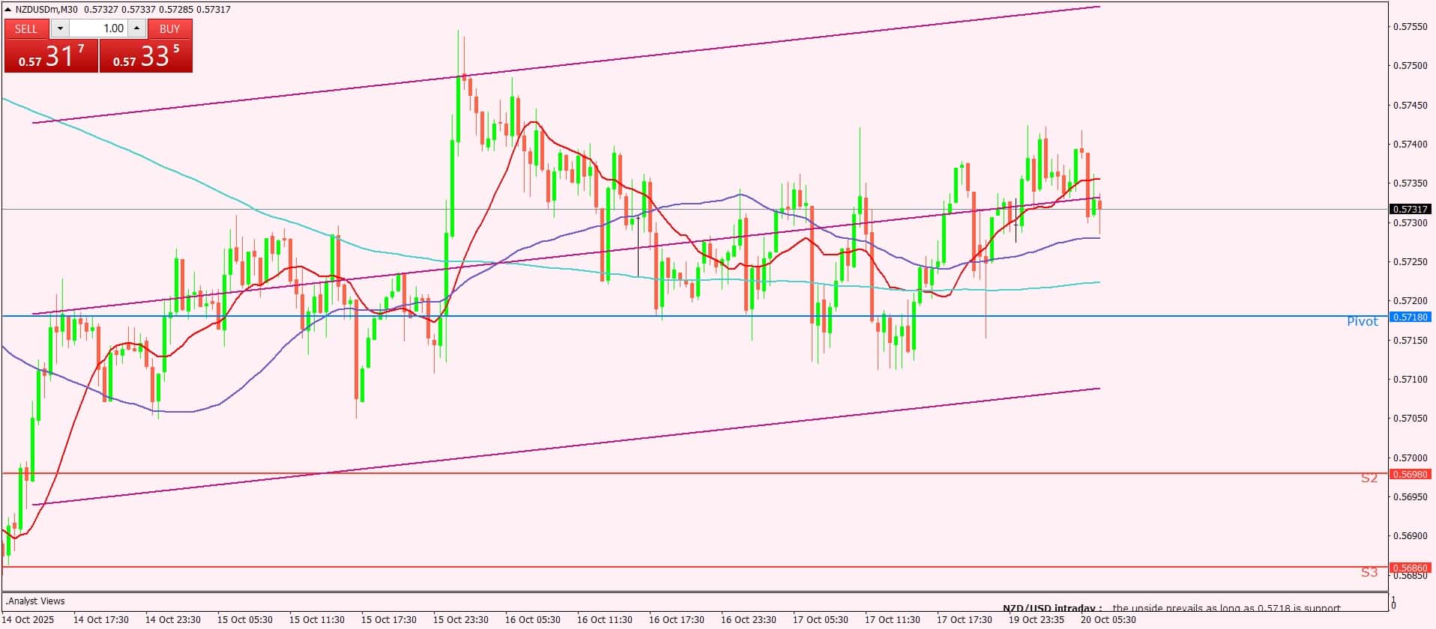
Task: Click the open value 0.57327 in header
Action: click(x=101, y=9)
